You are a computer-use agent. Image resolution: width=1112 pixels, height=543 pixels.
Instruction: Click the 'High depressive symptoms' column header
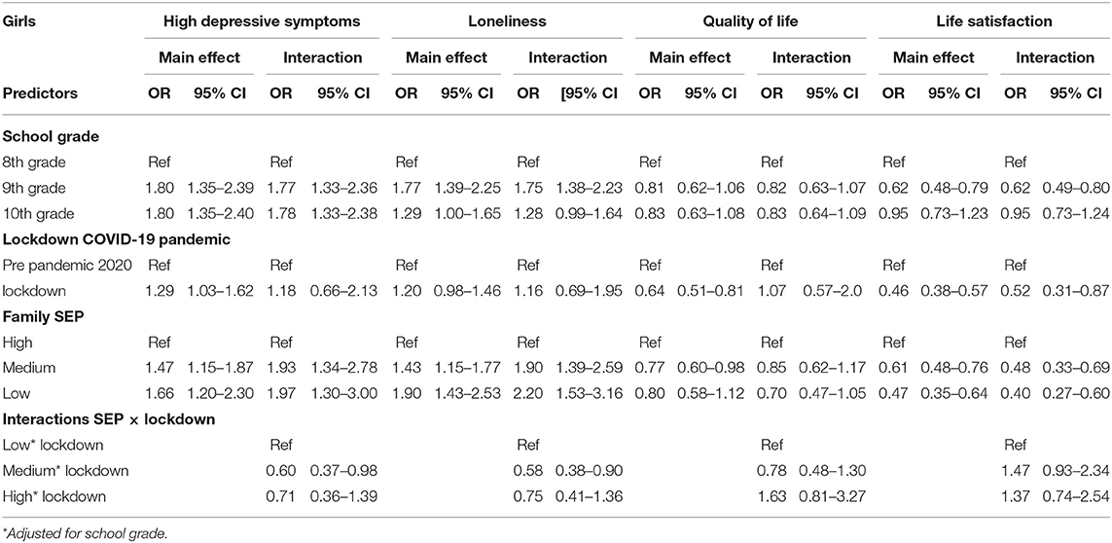pyautogui.click(x=261, y=21)
